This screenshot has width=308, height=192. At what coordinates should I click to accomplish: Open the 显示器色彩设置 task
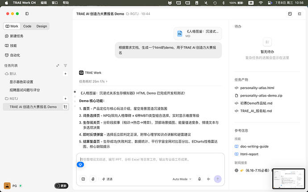click(x=21, y=82)
